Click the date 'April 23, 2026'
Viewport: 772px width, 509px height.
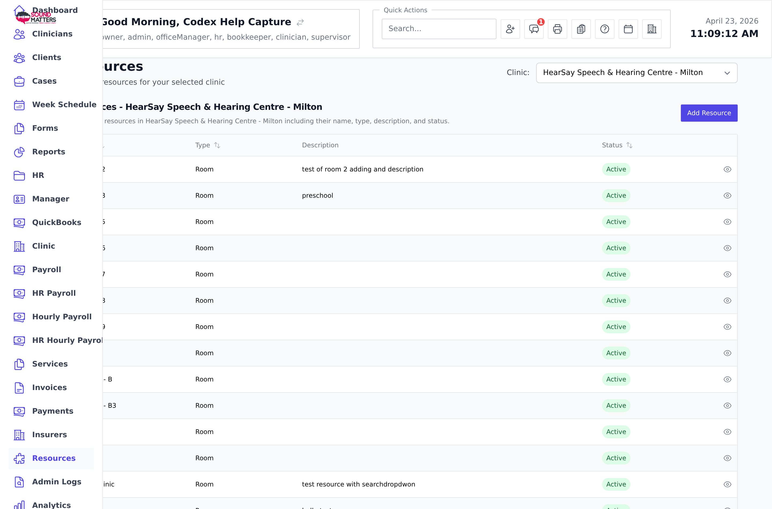pos(732,21)
